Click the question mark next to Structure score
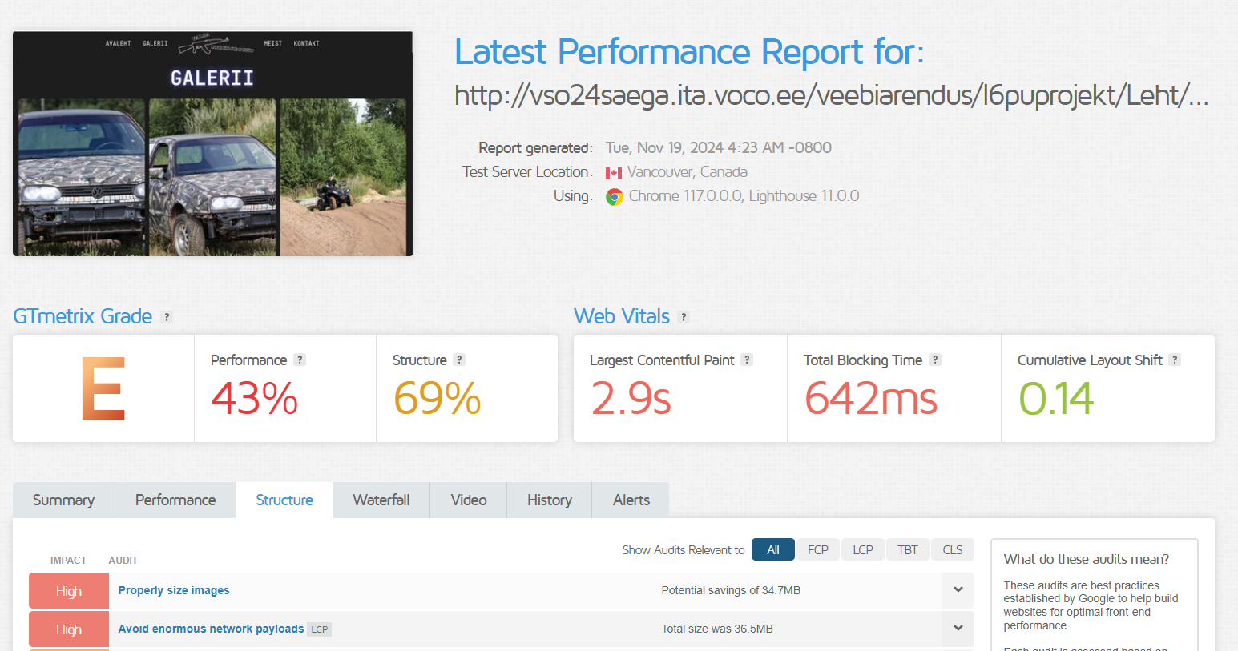This screenshot has height=651, width=1238. (x=459, y=360)
